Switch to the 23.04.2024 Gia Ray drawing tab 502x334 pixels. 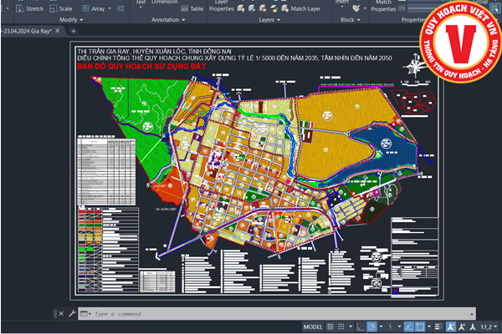tap(27, 30)
